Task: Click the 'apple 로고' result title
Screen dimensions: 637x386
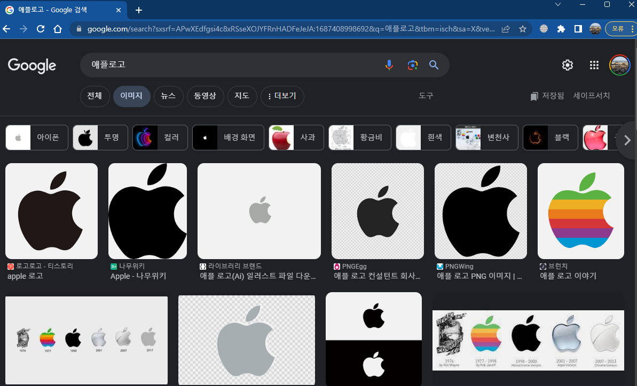Action: point(25,276)
